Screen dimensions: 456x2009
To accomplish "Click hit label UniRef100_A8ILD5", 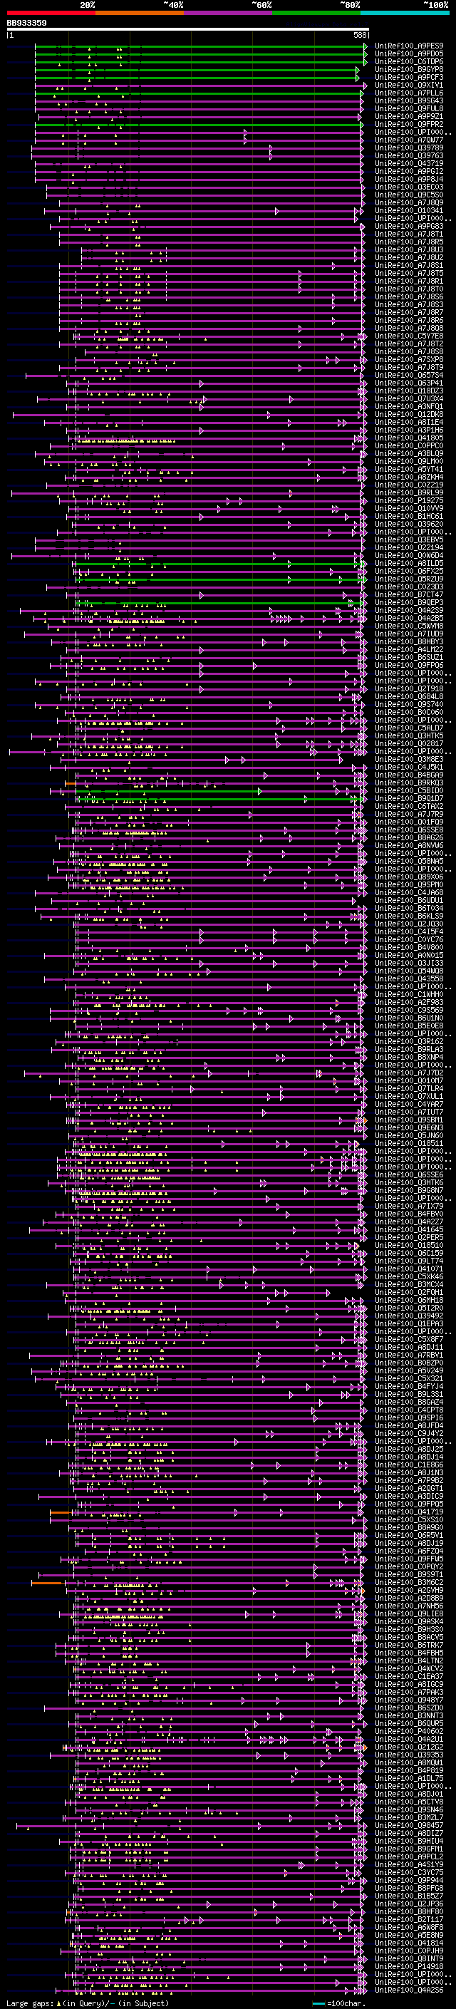I will click(x=409, y=563).
